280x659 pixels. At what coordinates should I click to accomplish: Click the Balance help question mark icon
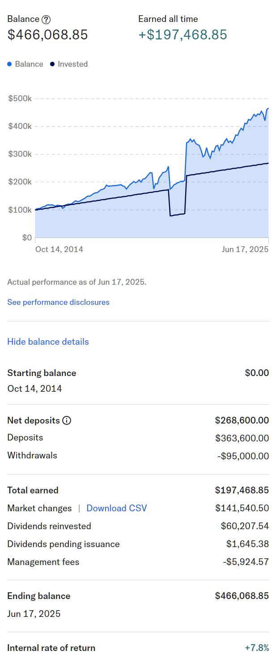pos(46,19)
